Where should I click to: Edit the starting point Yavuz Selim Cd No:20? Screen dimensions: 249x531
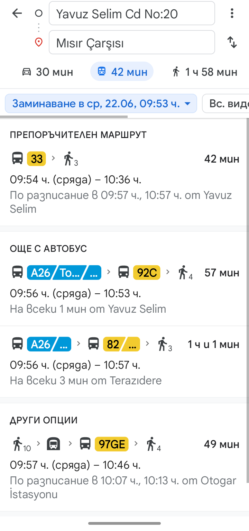[132, 13]
